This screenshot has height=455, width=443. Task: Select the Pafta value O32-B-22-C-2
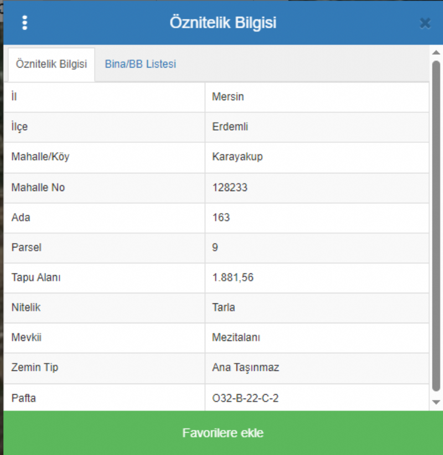pyautogui.click(x=245, y=398)
